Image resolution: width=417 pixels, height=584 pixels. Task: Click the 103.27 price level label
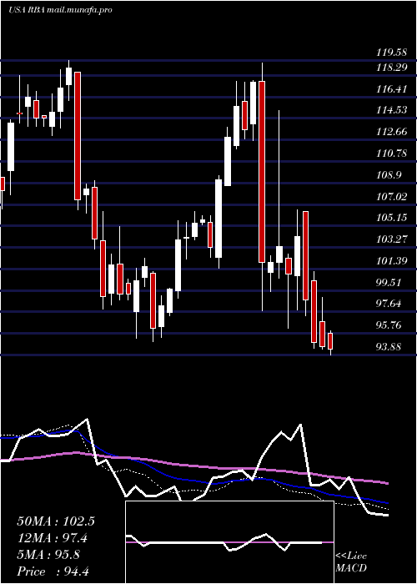391,239
